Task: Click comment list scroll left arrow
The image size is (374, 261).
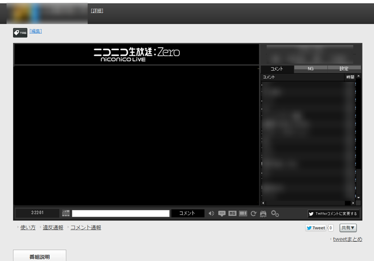Action: [x=263, y=203]
